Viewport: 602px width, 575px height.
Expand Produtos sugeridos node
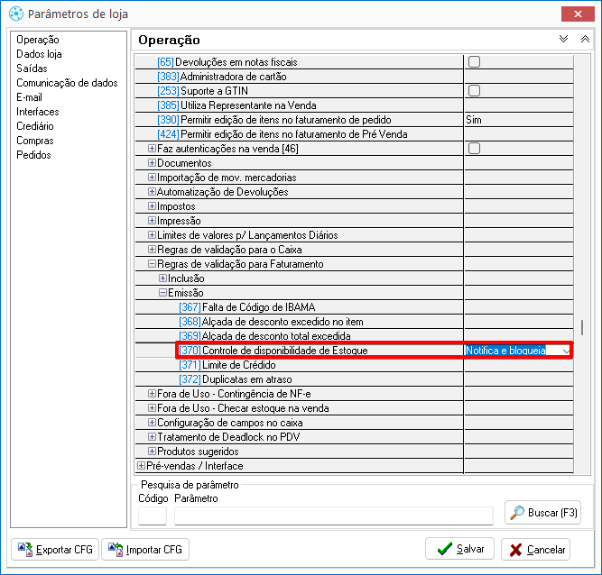[152, 452]
